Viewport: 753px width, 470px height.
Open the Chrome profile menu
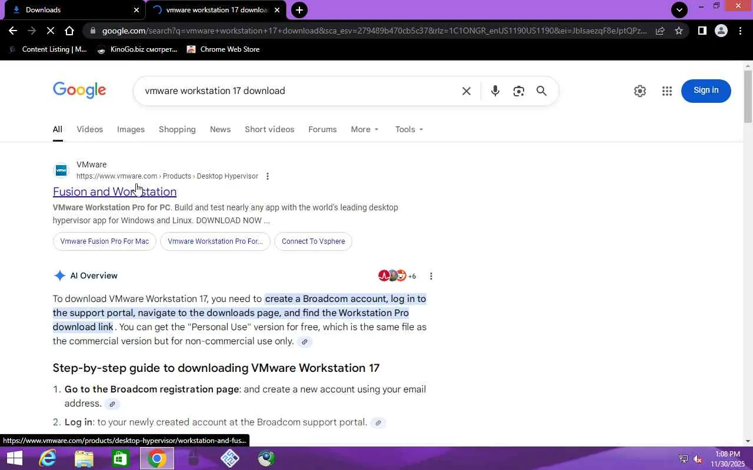[x=721, y=31]
